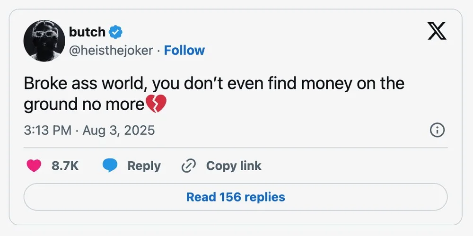Click the Reply text label
Viewport: 473px width, 236px height.
pos(144,166)
